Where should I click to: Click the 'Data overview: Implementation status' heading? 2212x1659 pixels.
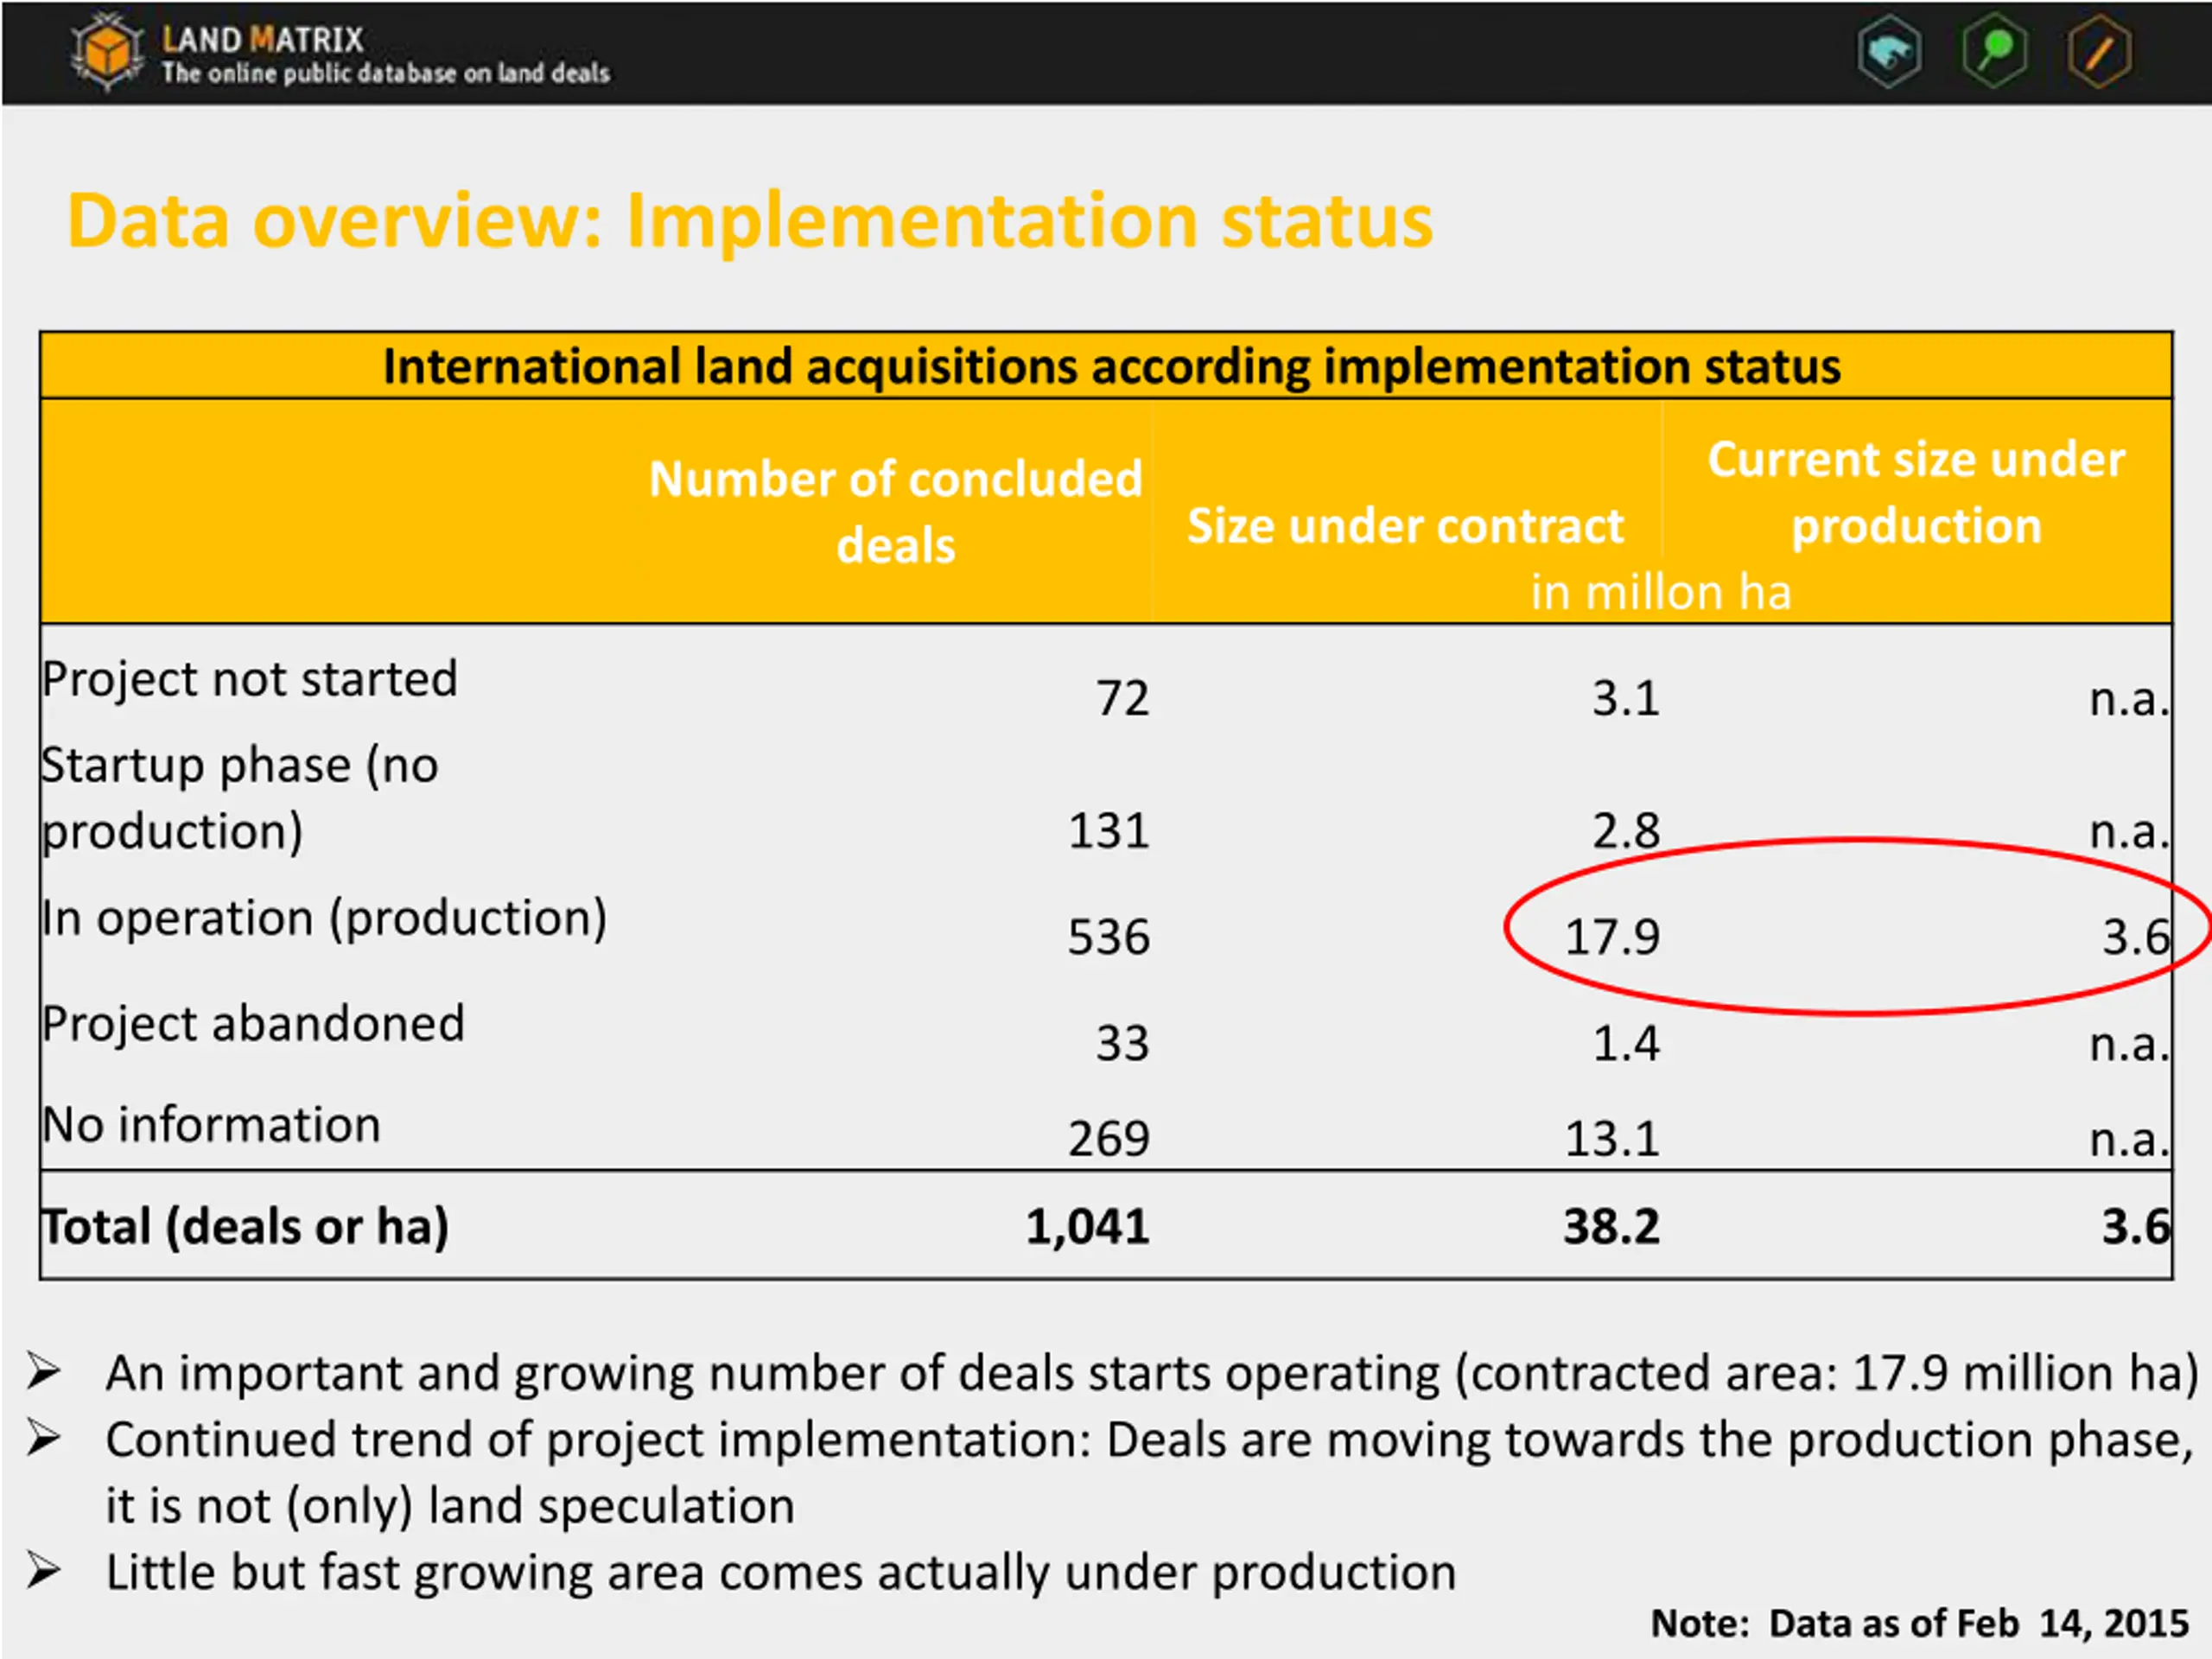[750, 221]
